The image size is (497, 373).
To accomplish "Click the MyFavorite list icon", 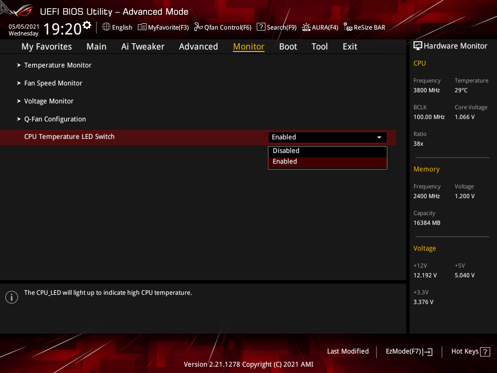I will [x=142, y=27].
